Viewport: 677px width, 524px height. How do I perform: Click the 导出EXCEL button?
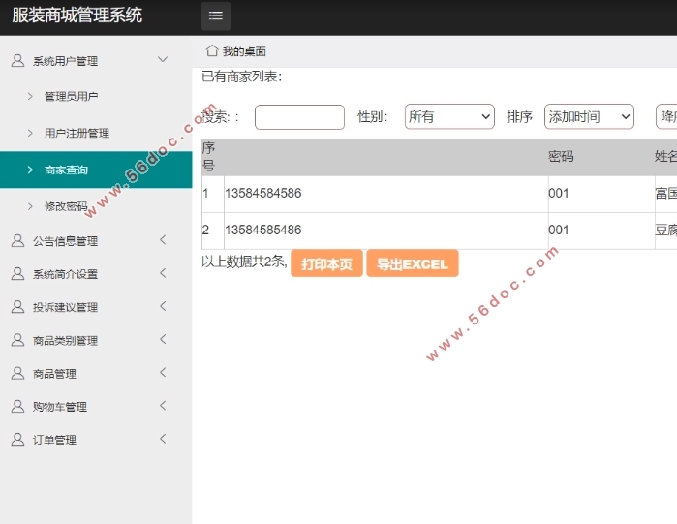(x=413, y=263)
